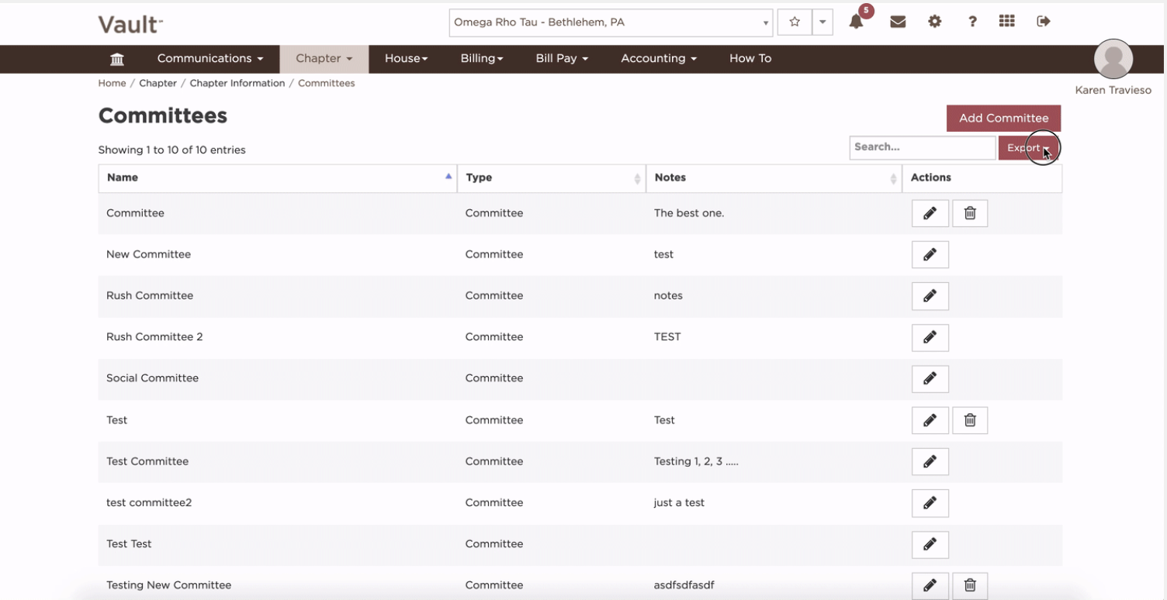1167x600 pixels.
Task: Open the Chapter menu
Action: (x=324, y=59)
